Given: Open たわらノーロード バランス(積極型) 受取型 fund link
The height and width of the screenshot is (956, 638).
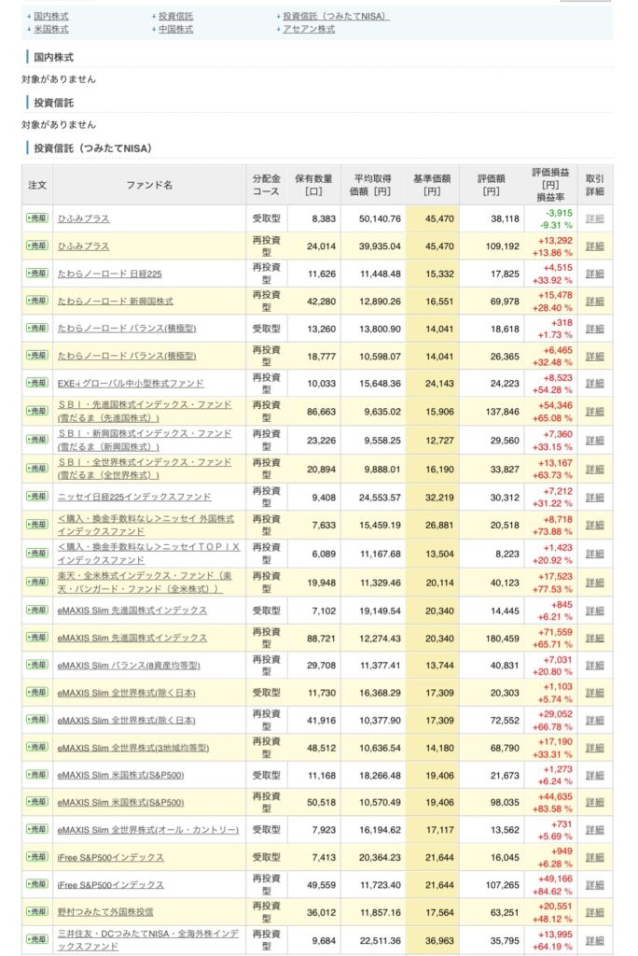Looking at the screenshot, I should pos(127,329).
